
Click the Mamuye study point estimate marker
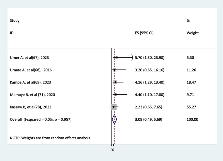point(115,94)
